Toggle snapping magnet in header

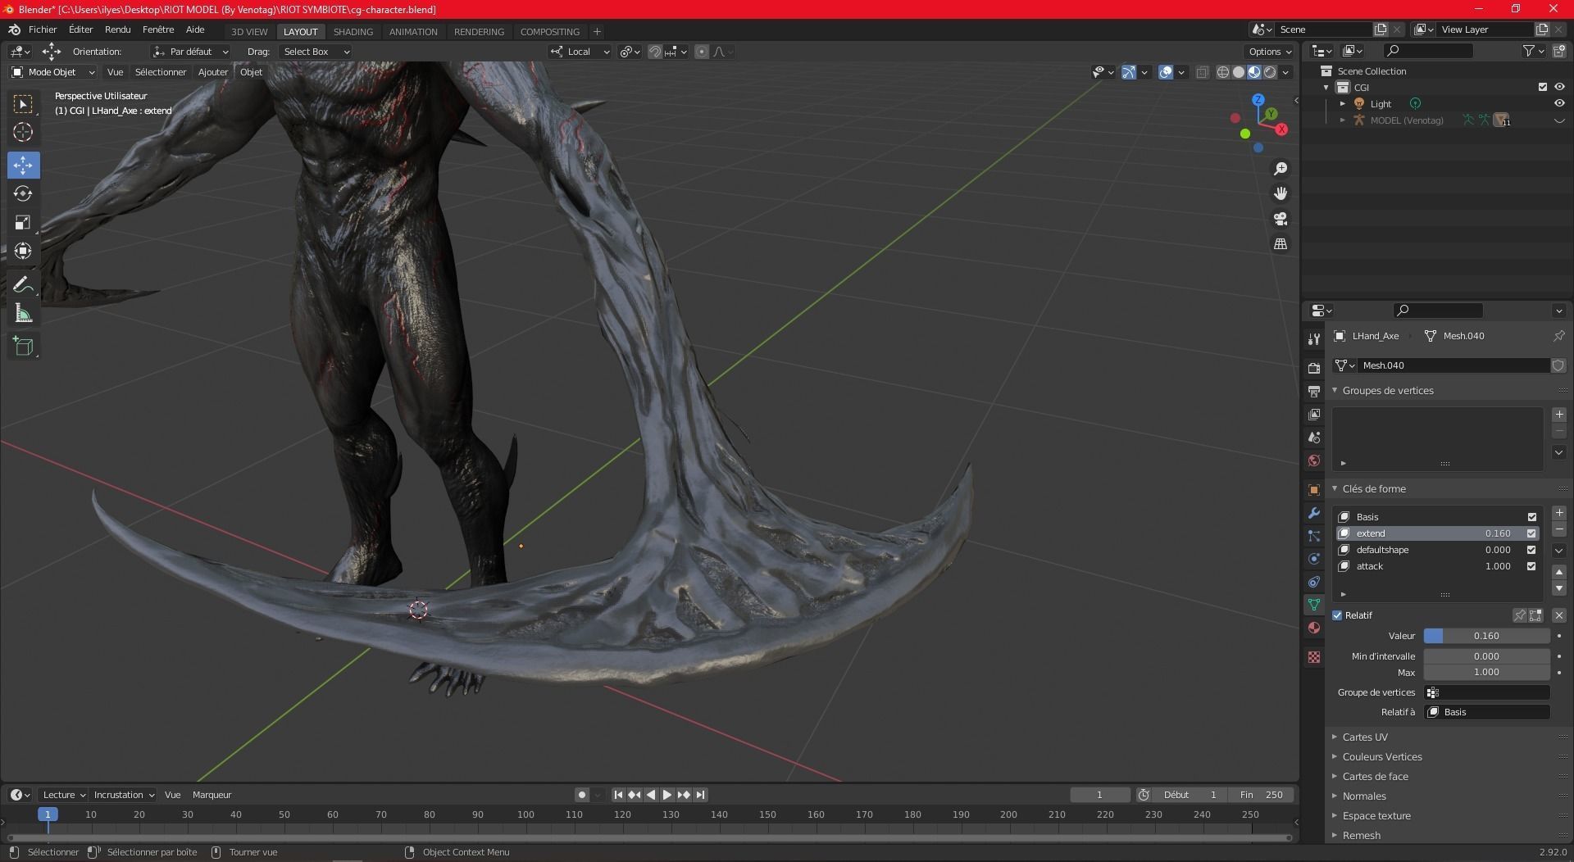pyautogui.click(x=654, y=52)
